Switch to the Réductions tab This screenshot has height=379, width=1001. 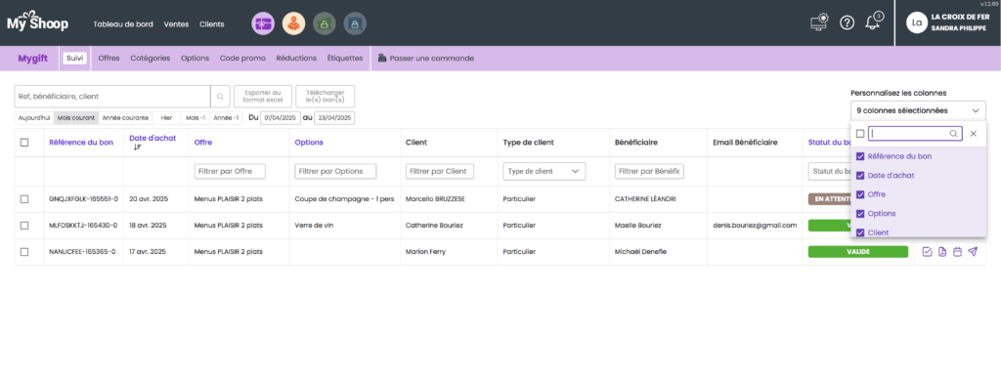pyautogui.click(x=296, y=58)
